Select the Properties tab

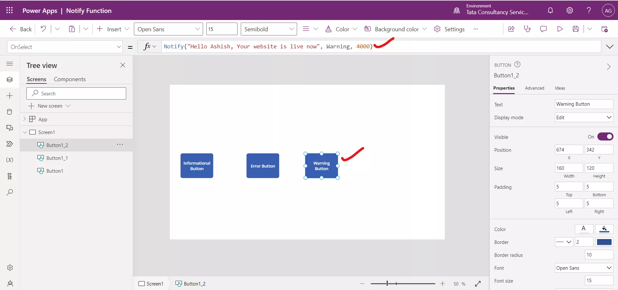click(504, 88)
